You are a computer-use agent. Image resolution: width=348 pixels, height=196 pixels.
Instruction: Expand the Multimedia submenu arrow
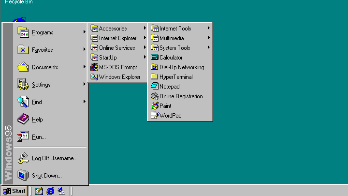click(x=209, y=38)
